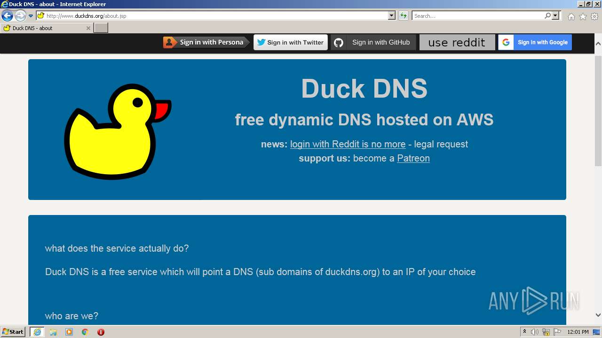The width and height of the screenshot is (602, 338).
Task: Click Internet Explorer taskbar icon
Action: tap(37, 332)
